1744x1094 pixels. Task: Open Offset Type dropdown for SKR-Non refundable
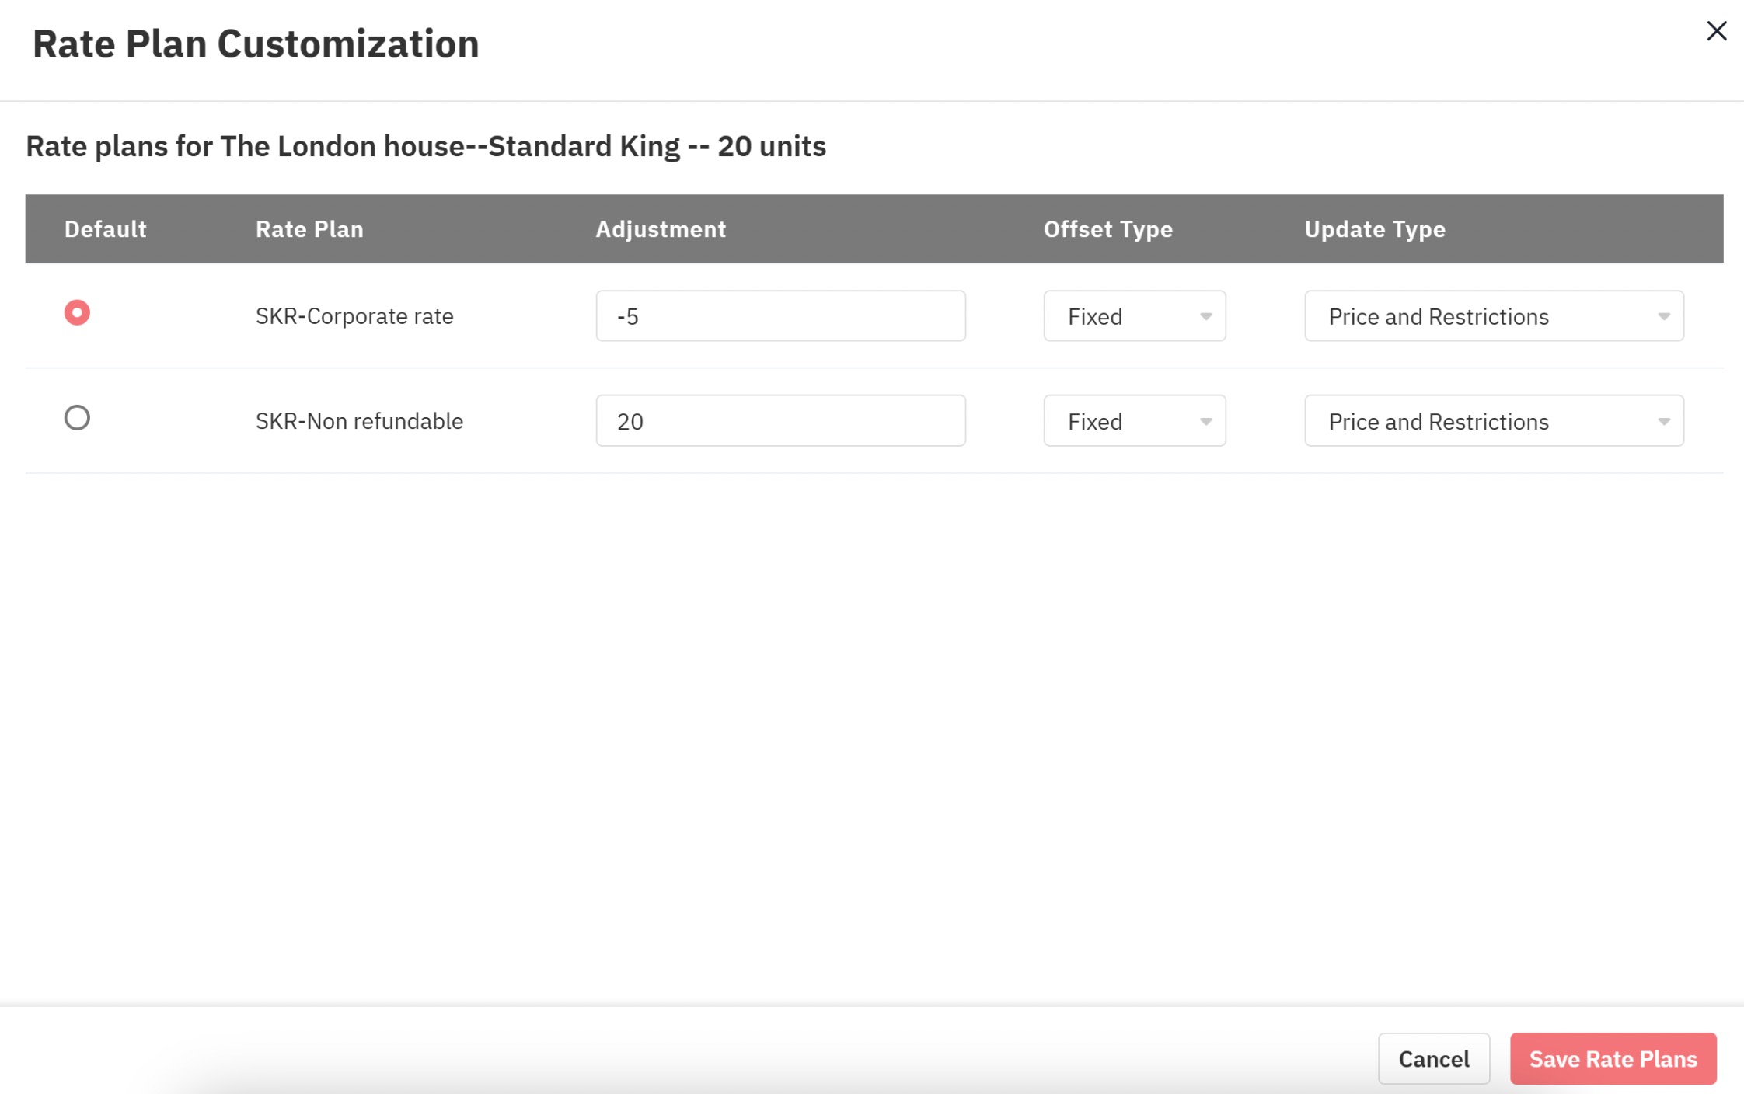(1135, 421)
